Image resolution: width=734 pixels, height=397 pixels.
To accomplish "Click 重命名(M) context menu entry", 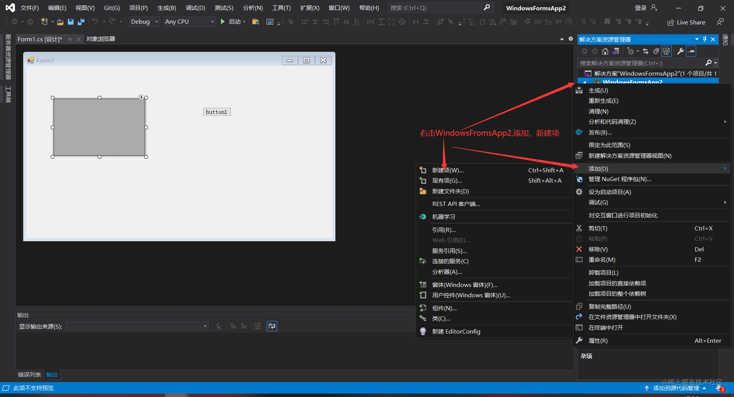I will point(652,259).
